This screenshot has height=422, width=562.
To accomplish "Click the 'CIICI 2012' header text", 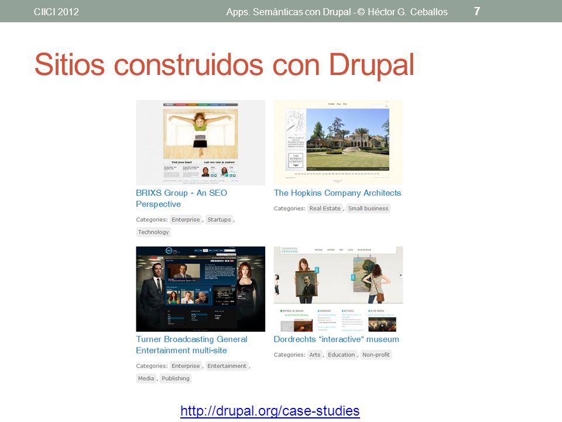I will (56, 12).
